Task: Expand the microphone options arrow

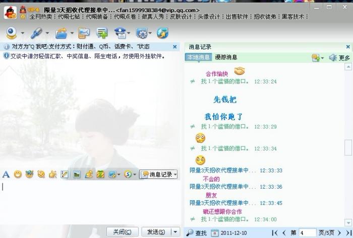Action: 47,33
